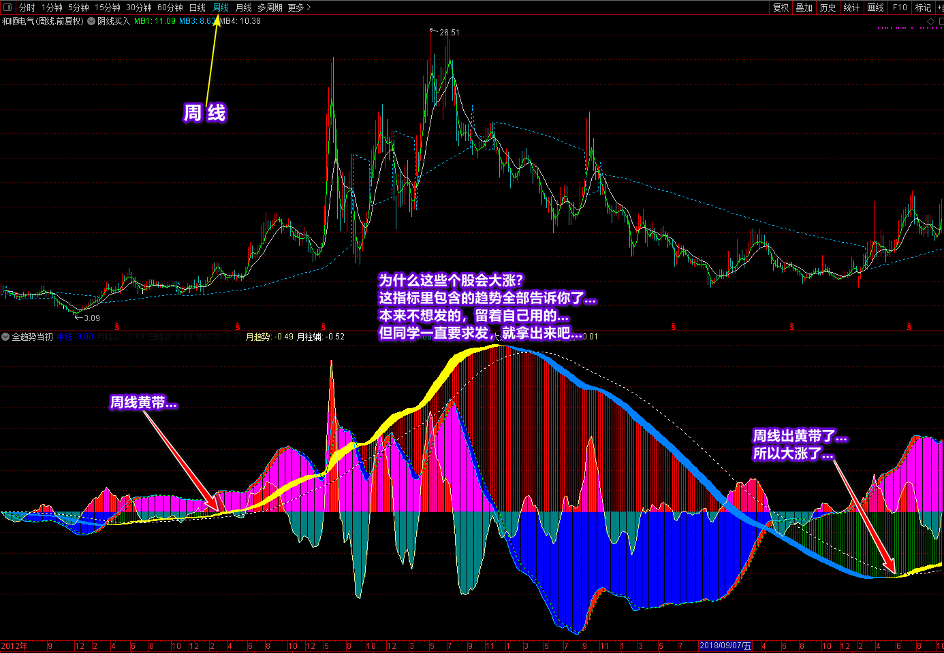Click the diamond icon at chart top-right
944x653 pixels.
[931, 22]
